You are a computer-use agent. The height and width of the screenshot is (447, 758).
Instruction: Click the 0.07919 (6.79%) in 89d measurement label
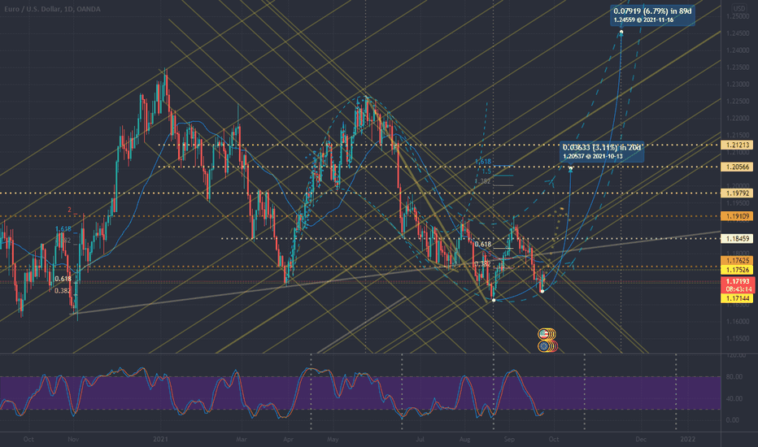652,15
